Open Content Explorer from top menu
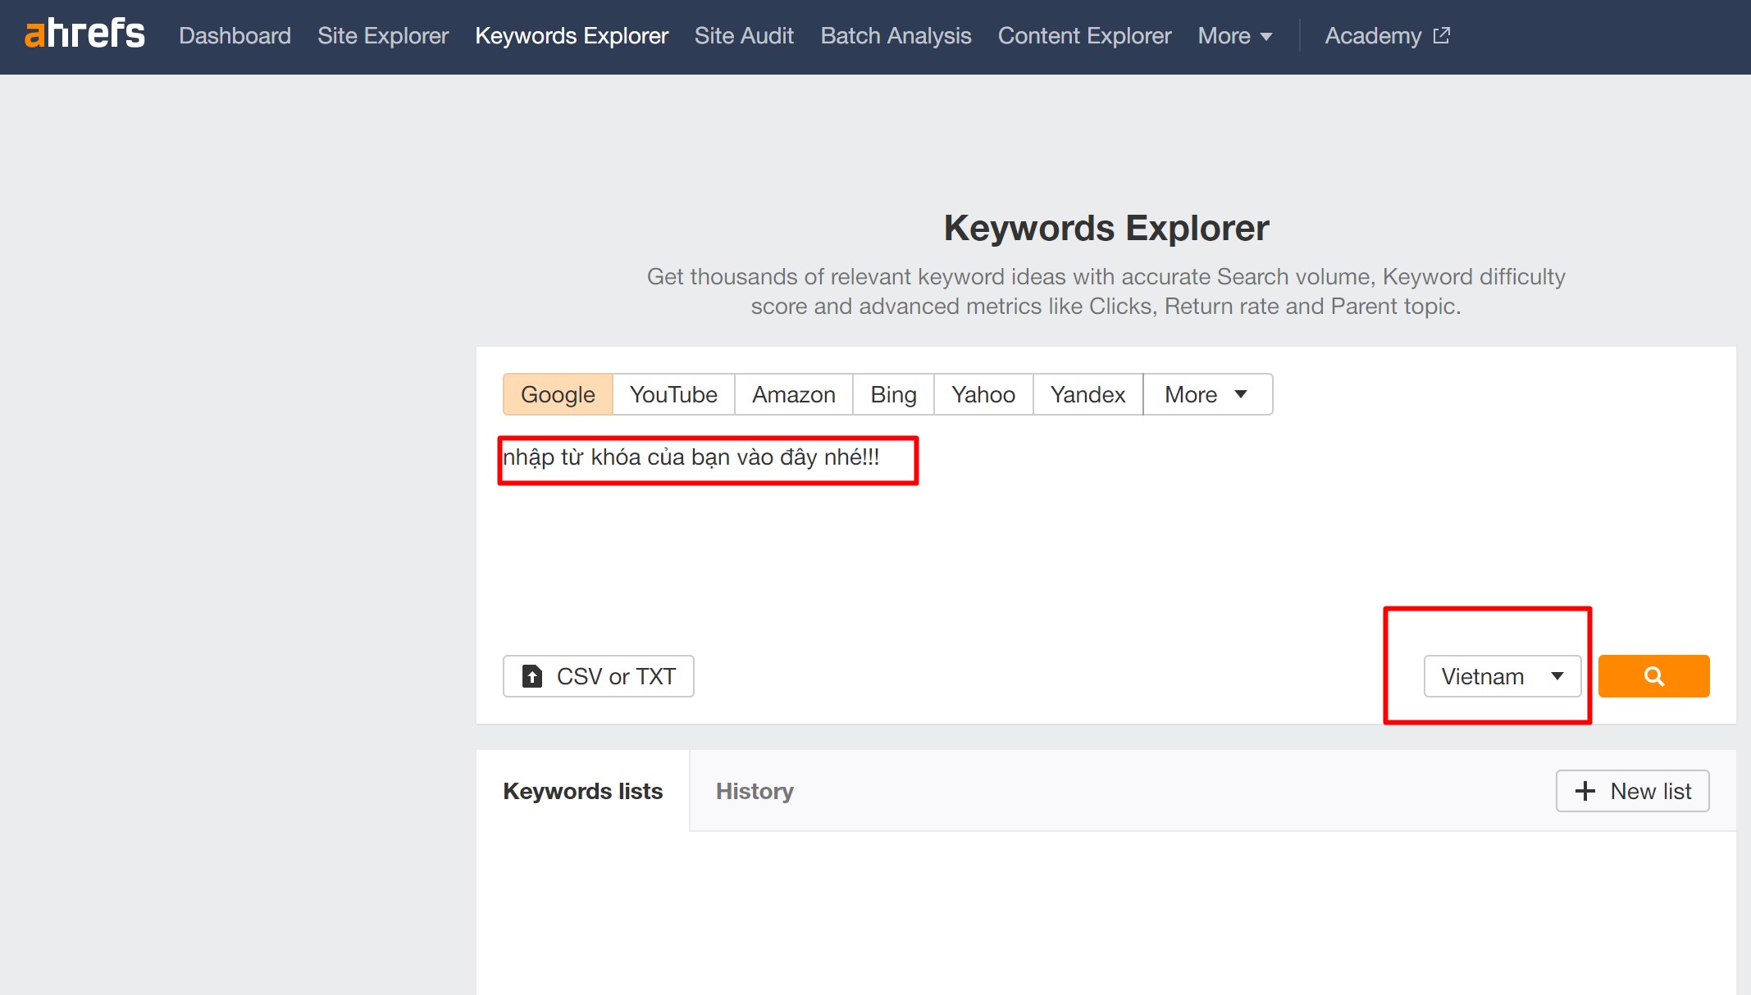 (1084, 36)
